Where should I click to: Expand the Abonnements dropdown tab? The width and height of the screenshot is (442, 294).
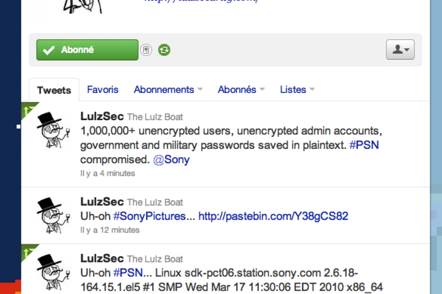pos(168,89)
